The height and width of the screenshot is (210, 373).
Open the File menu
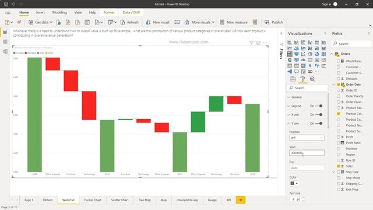click(8, 13)
